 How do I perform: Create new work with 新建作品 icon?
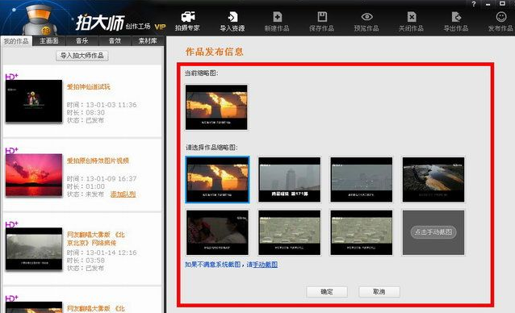click(277, 22)
